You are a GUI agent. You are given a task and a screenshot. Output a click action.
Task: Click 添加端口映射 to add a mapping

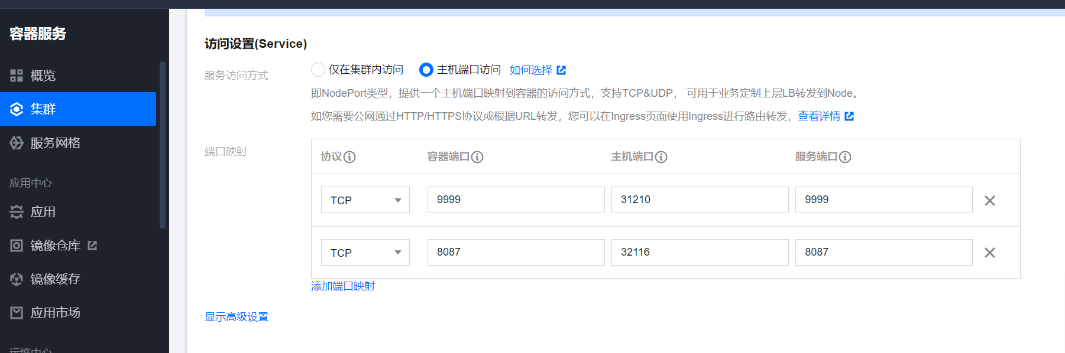(x=343, y=286)
